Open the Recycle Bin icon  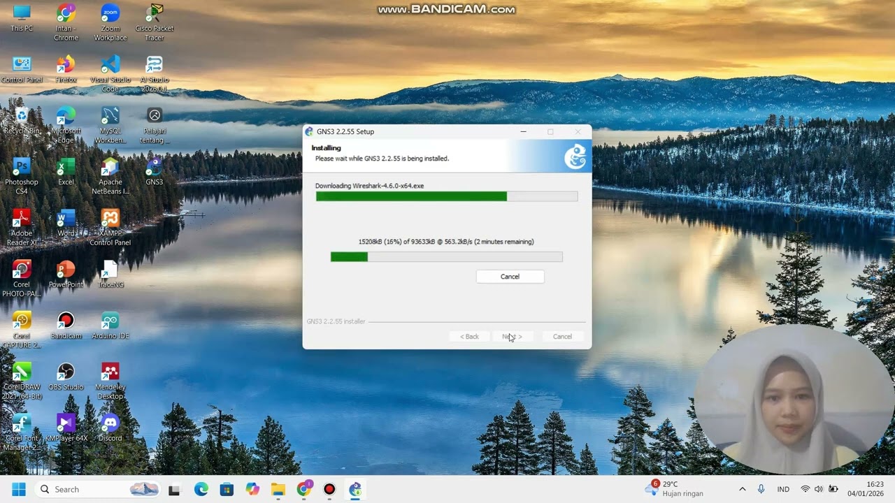coord(22,121)
